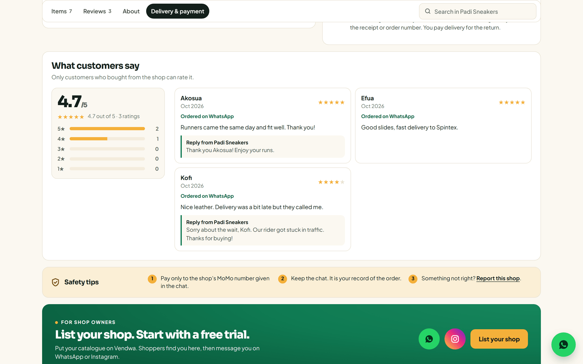This screenshot has height=364, width=583.
Task: Switch to the Items tab
Action: 62,11
